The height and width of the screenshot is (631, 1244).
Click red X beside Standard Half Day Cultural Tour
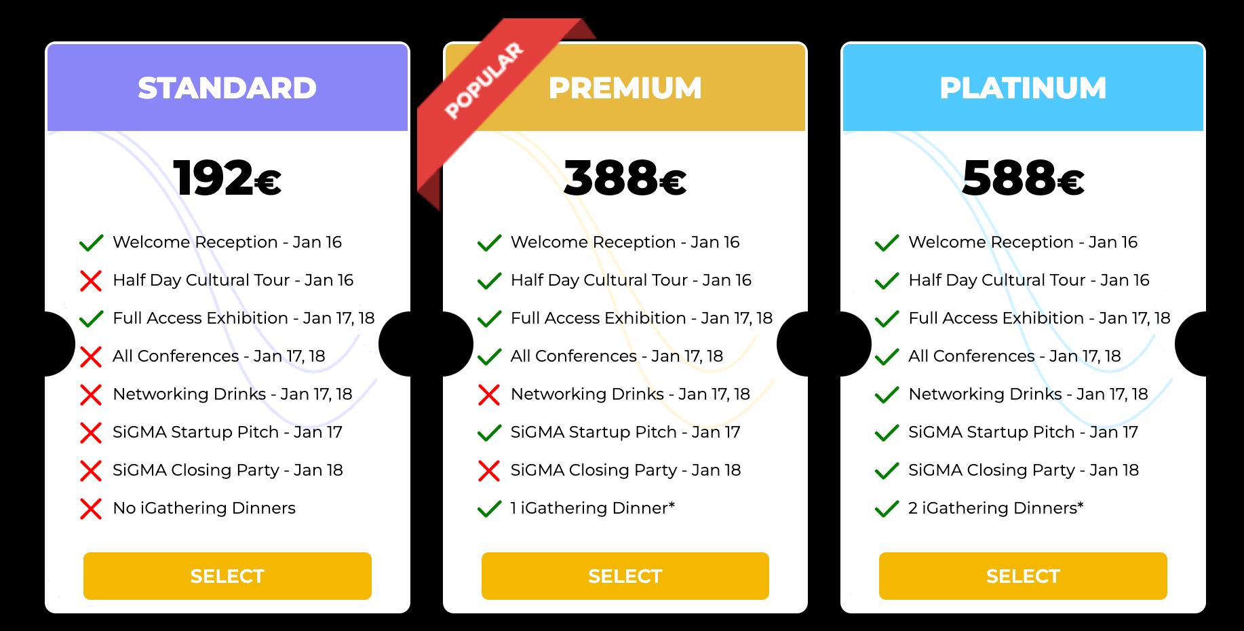coord(91,281)
